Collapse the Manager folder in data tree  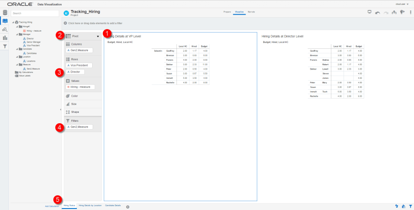(x=17, y=35)
